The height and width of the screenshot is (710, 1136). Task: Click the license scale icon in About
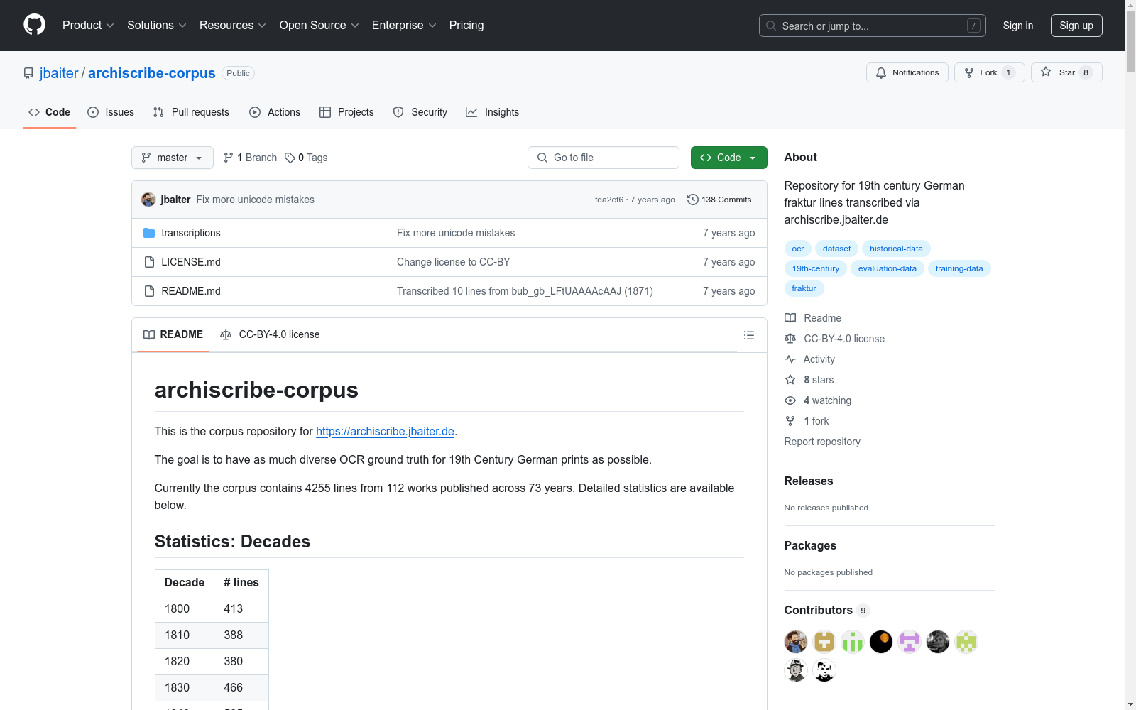pyautogui.click(x=790, y=339)
